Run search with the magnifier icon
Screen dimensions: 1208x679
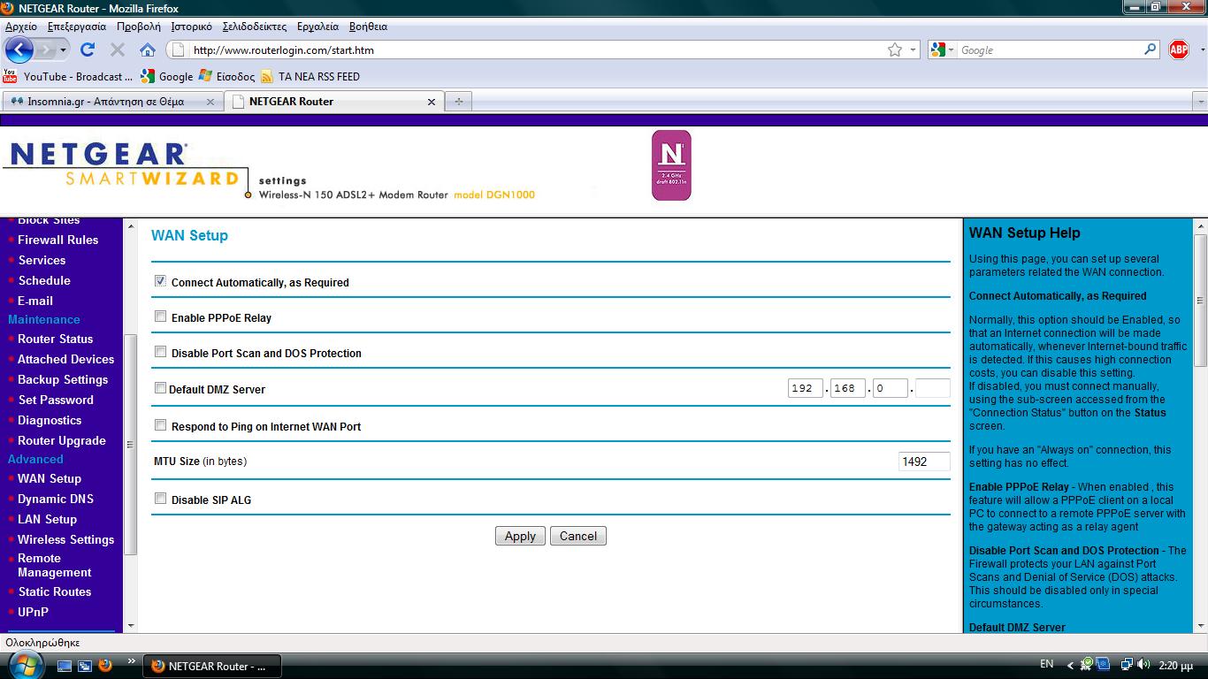(1151, 50)
